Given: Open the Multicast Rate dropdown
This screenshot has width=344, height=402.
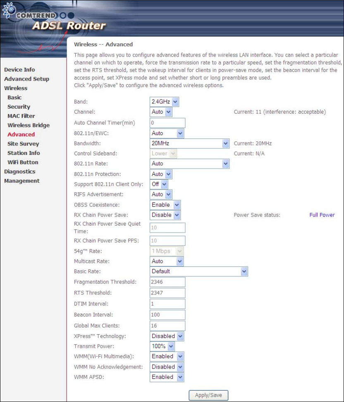Looking at the screenshot, I should click(x=167, y=261).
